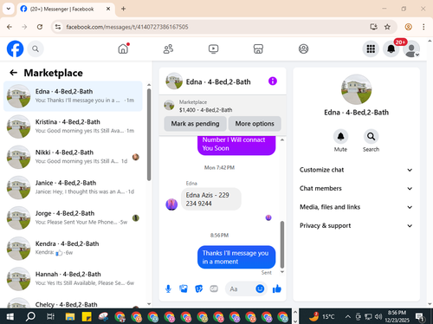Choose a sticker icon in composer
The width and height of the screenshot is (433, 324).
click(198, 288)
